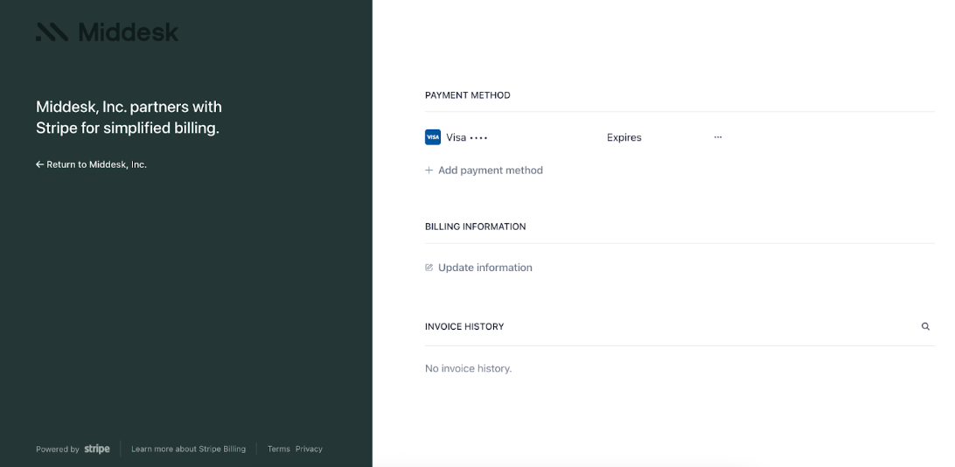Click the Middesk logo mark
This screenshot has height=467, width=955.
(x=52, y=32)
